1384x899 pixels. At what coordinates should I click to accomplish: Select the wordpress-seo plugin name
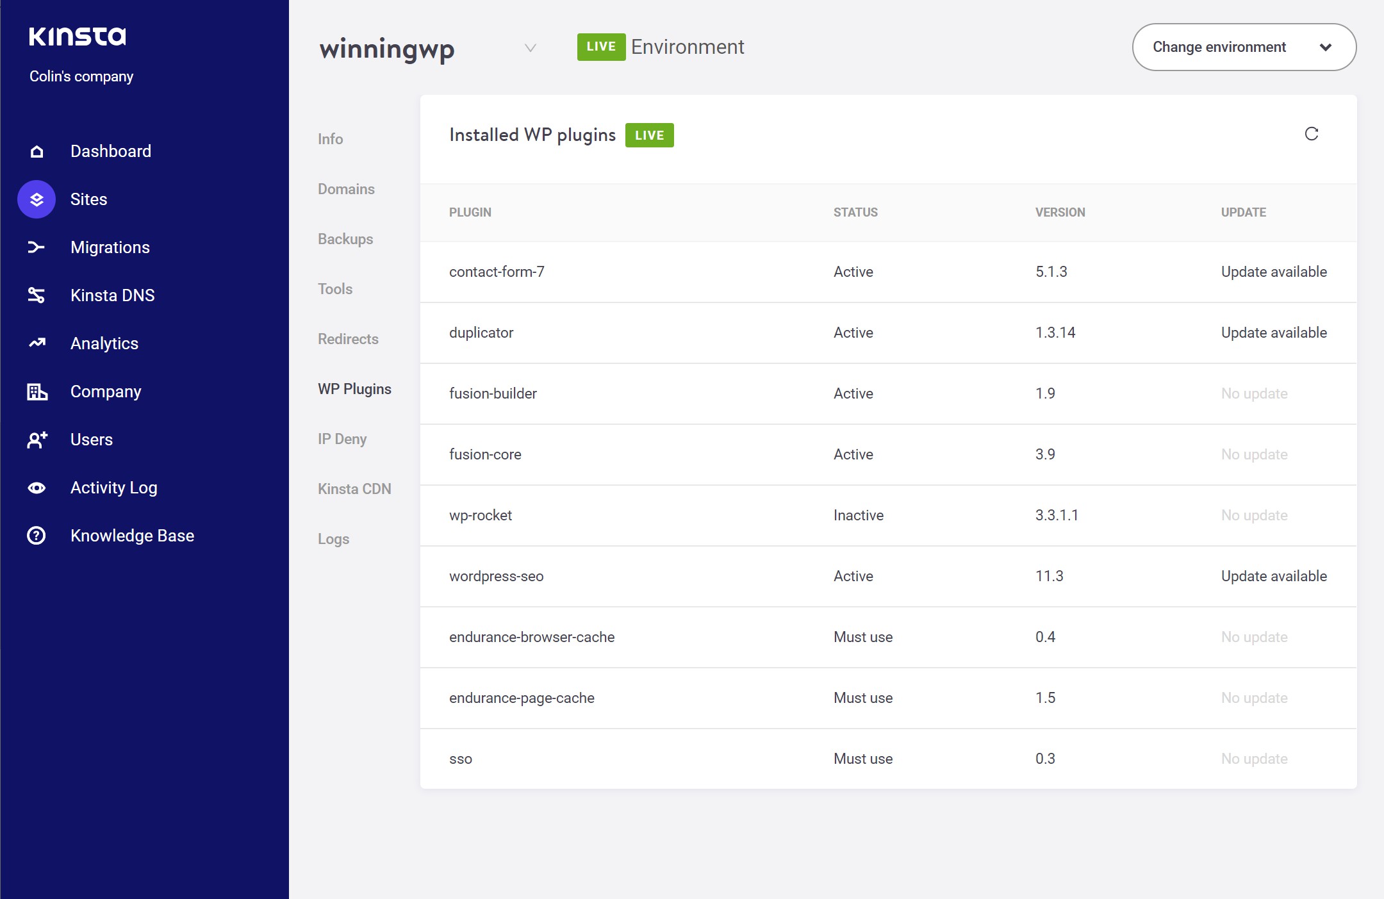[496, 576]
